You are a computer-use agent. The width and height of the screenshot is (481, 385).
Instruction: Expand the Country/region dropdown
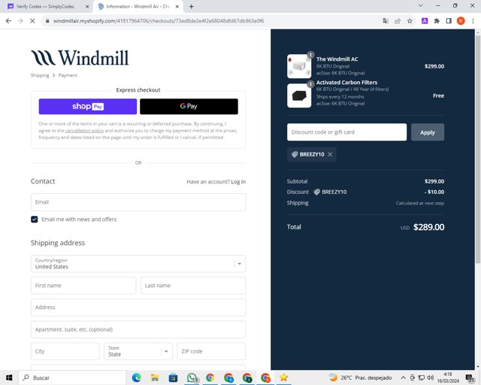pos(138,264)
